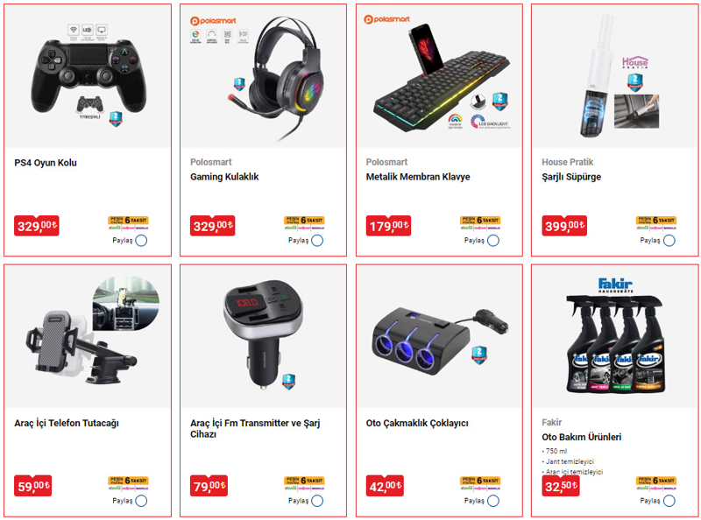Viewport: 701px width, 520px height.
Task: Click the 6 Taksit badge on Metalik Membran Klavye
Action: 480,221
